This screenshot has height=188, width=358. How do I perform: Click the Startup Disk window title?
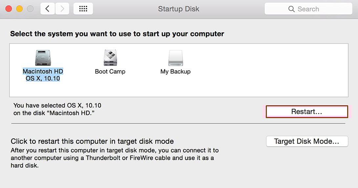(179, 9)
